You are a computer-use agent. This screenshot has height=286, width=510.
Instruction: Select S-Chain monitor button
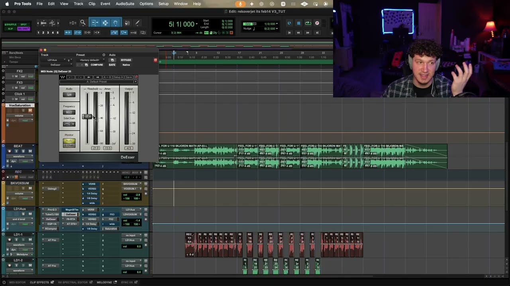tap(69, 145)
